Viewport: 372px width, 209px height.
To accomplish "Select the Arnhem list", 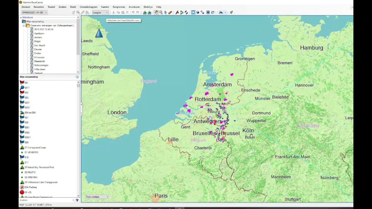I will pyautogui.click(x=38, y=37).
